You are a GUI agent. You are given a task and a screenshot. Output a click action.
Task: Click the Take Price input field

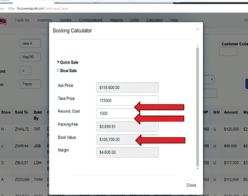point(127,100)
